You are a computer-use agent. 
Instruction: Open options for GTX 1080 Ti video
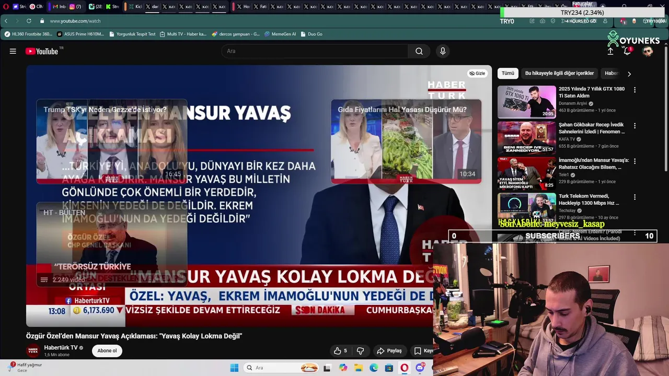tap(635, 90)
